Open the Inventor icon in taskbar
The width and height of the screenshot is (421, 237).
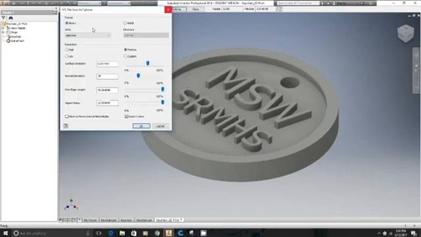(168, 233)
